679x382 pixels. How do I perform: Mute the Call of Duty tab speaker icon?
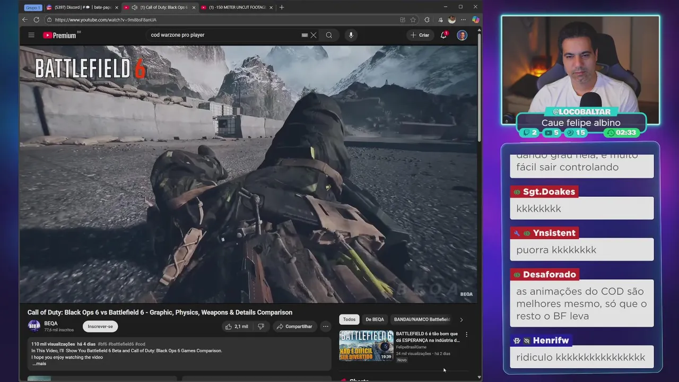click(134, 7)
